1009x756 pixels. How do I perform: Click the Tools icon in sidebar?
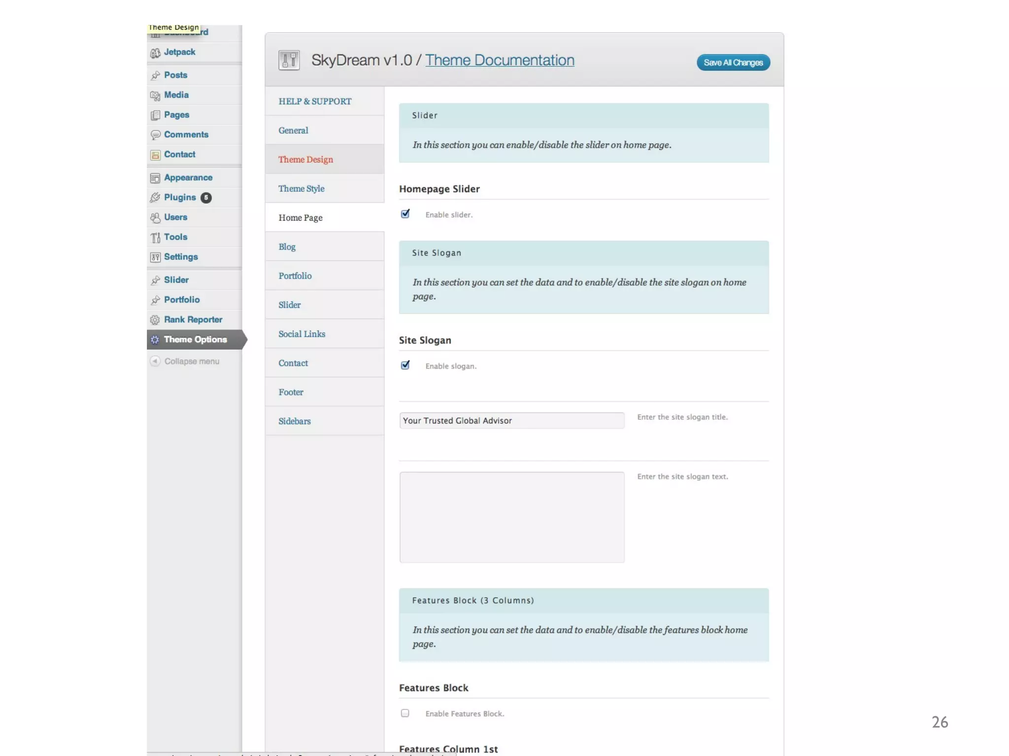[x=155, y=238]
